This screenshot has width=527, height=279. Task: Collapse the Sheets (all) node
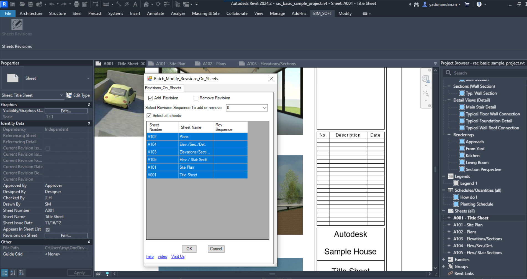coord(443,211)
